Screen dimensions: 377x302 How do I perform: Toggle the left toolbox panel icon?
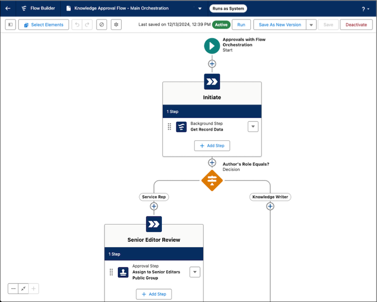point(11,25)
